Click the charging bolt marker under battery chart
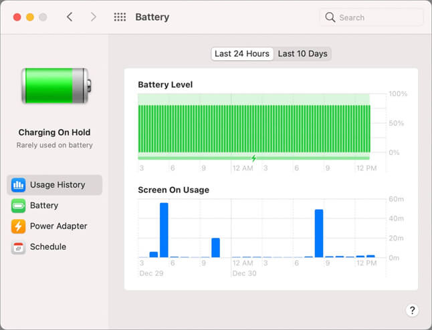The width and height of the screenshot is (432, 330). [x=253, y=158]
